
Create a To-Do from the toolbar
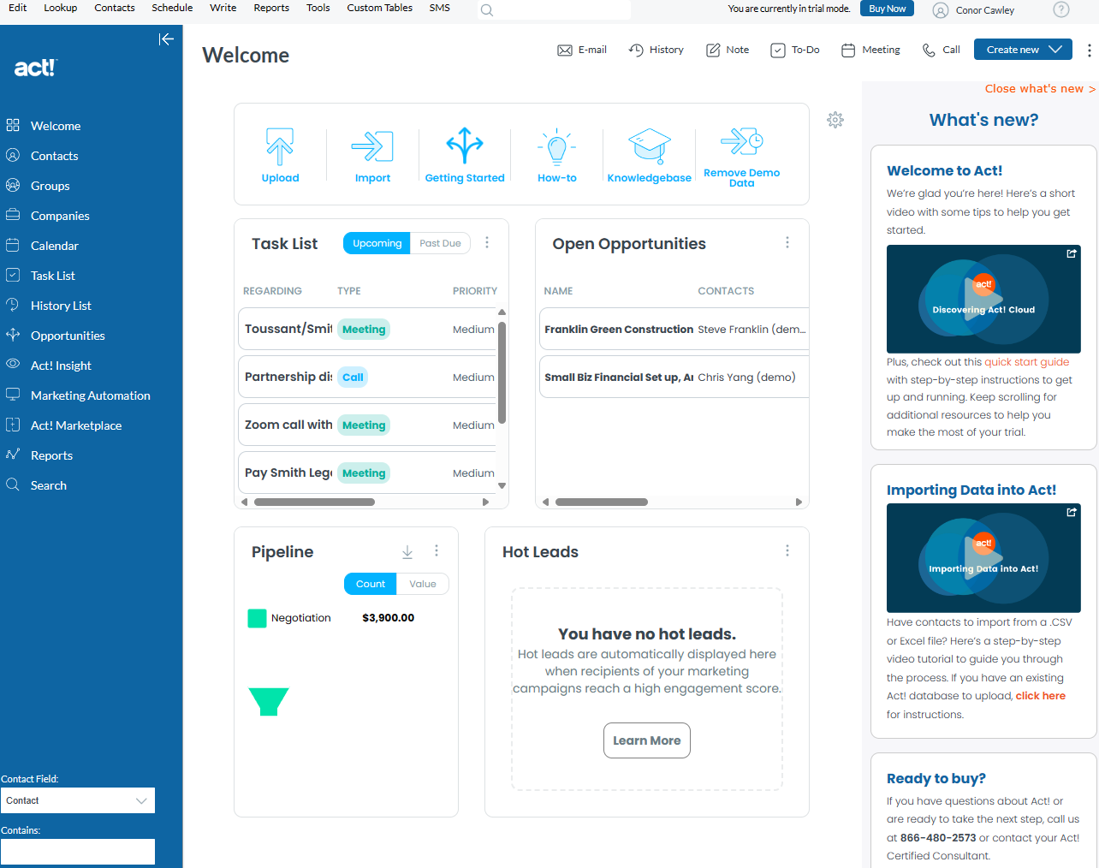(795, 50)
